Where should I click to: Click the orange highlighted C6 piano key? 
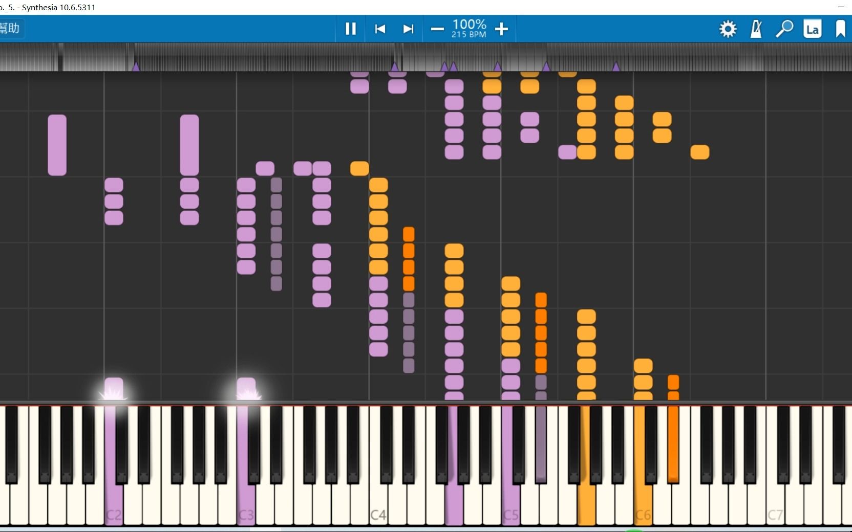click(x=643, y=501)
